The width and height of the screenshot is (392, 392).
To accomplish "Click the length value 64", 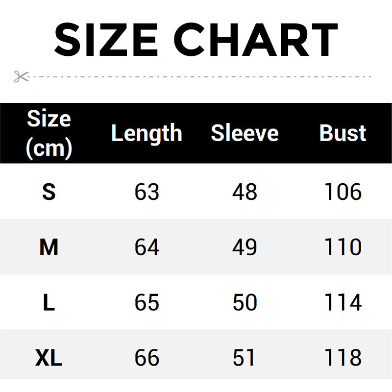I will tap(147, 247).
